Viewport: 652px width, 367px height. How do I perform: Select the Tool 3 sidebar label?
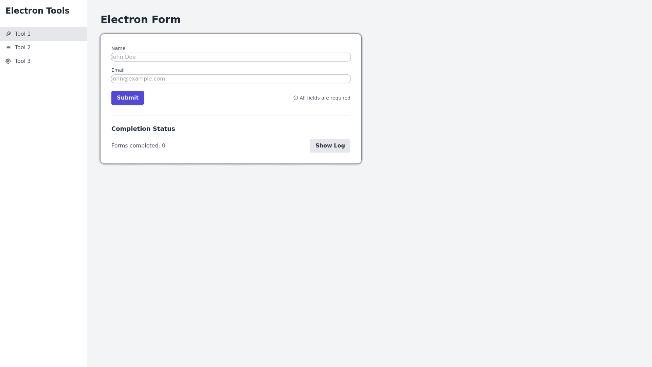pos(23,61)
